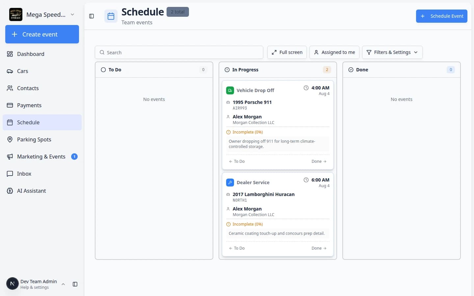Viewport: 474px width, 296px height.
Task: Click the clock icon beside 4:00 AM
Action: coord(306,88)
